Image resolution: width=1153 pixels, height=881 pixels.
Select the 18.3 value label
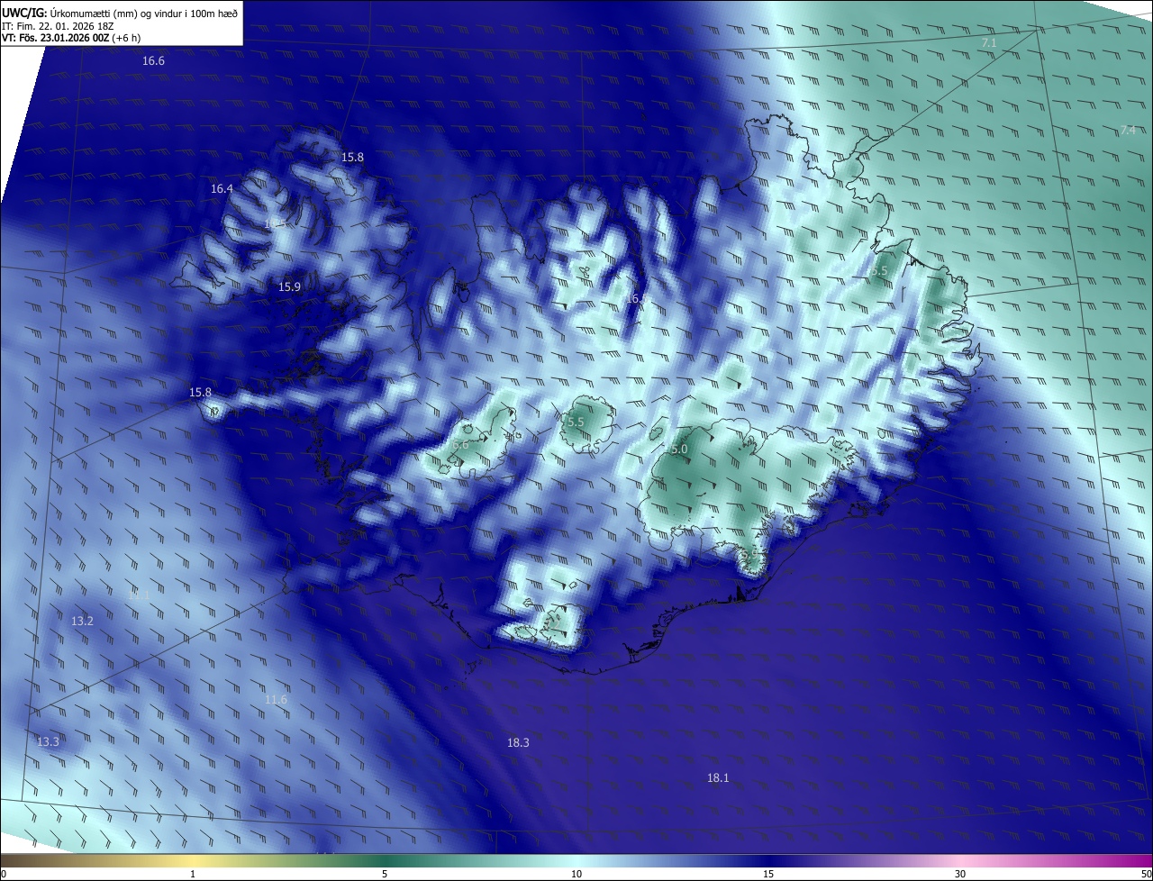click(x=518, y=743)
